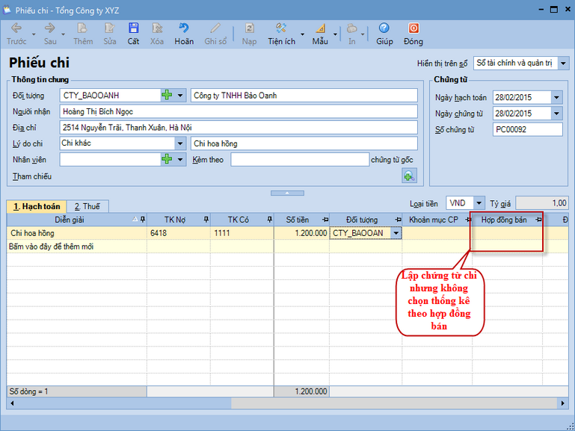The height and width of the screenshot is (431, 575).
Task: Select TK Nợ cell 6418
Action: 179,233
